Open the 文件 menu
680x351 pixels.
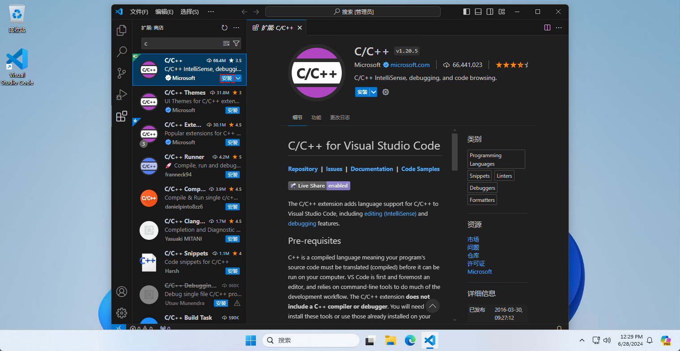139,12
